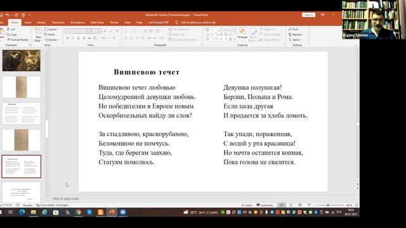Click the Reset slide button

(x=49, y=34)
